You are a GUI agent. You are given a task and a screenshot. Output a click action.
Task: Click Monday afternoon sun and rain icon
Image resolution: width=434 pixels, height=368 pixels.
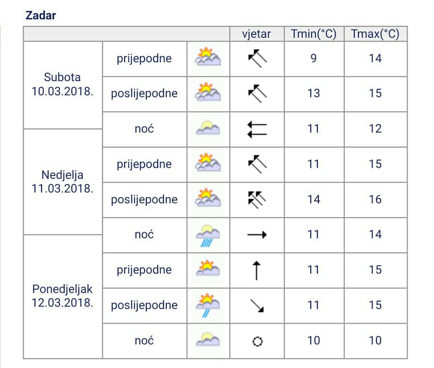pyautogui.click(x=208, y=305)
